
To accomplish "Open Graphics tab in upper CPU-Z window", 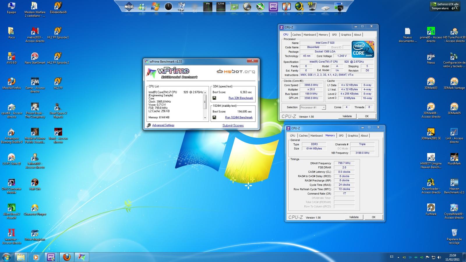I will 346,35.
